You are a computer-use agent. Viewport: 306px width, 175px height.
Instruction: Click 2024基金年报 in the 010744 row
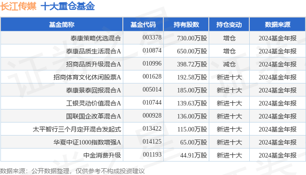(x=278, y=103)
